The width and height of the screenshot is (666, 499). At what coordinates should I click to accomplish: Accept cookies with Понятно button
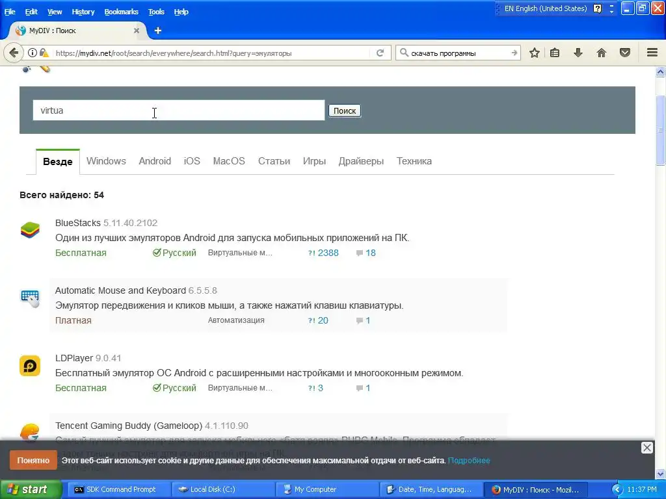[33, 461]
